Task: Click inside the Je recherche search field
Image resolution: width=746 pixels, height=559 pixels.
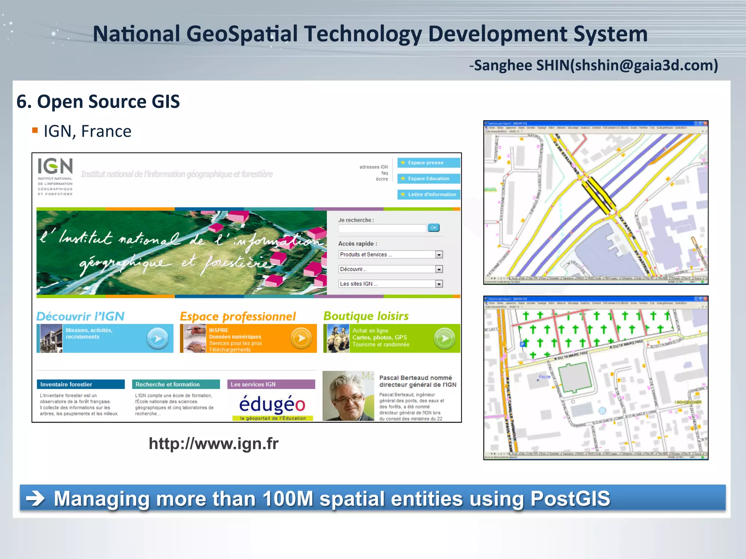Action: point(382,228)
